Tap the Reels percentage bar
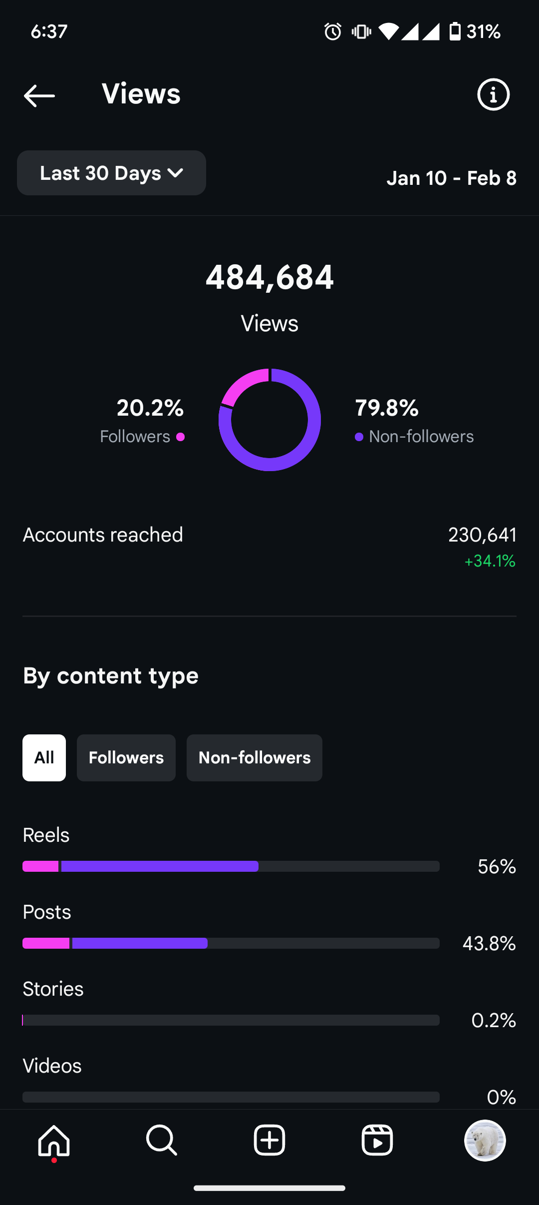The height and width of the screenshot is (1205, 539). click(231, 866)
